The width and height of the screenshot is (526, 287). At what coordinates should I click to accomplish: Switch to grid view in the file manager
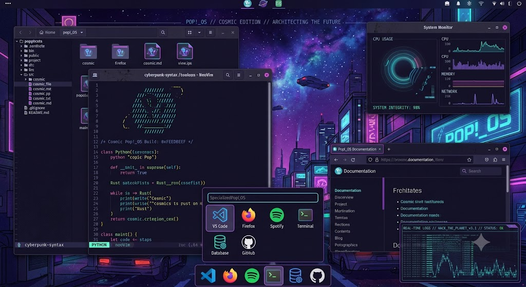190,32
